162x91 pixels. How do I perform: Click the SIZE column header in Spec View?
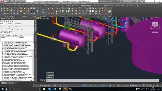(3, 35)
